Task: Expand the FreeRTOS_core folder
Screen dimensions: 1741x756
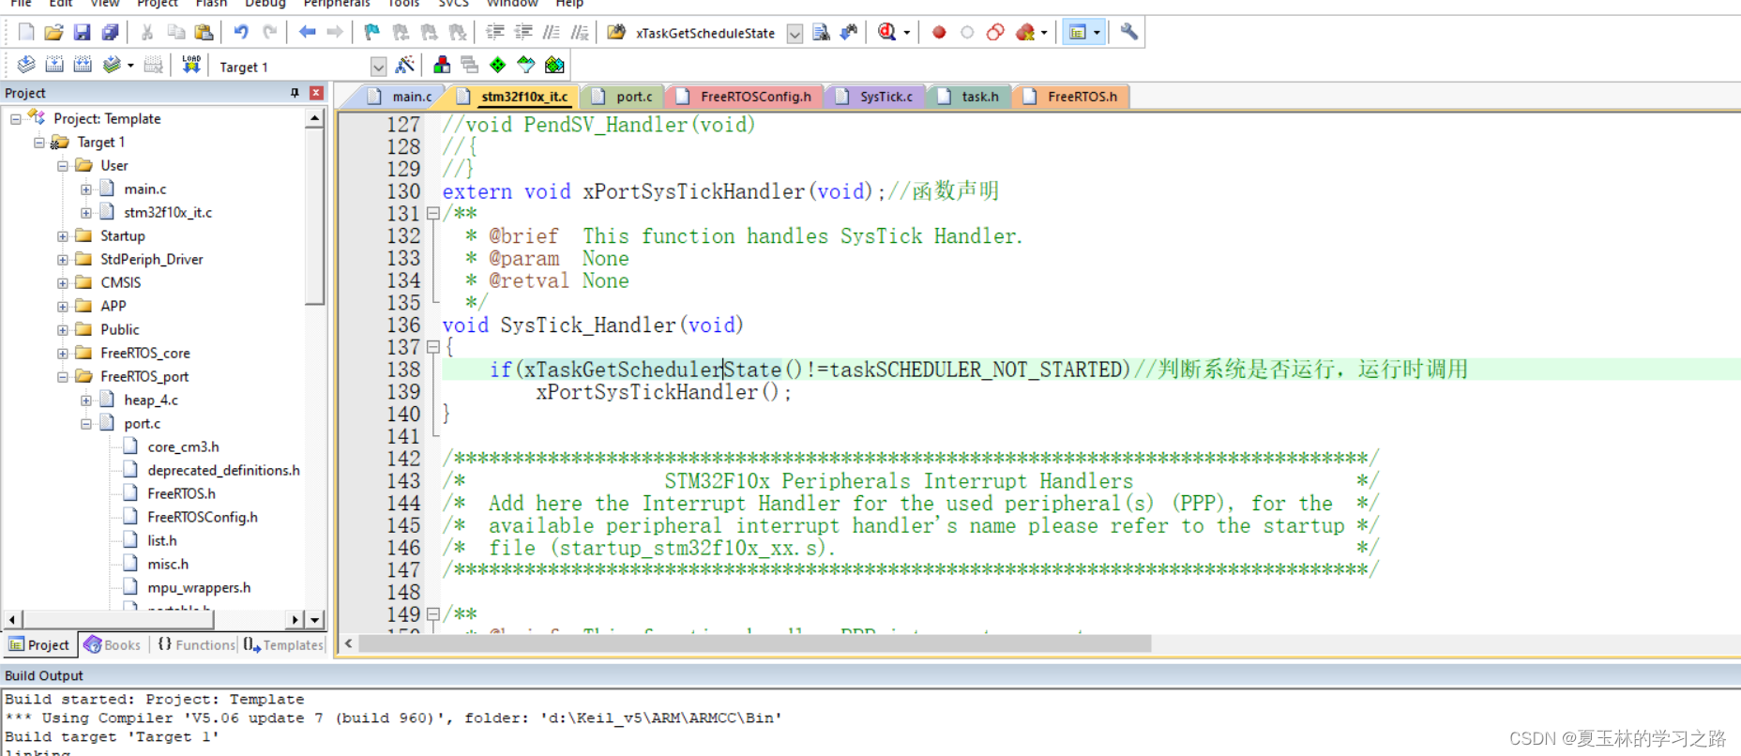Action: [63, 354]
